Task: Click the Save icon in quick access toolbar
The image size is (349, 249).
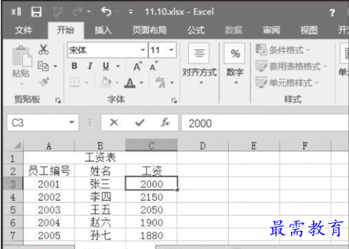Action: pyautogui.click(x=37, y=12)
